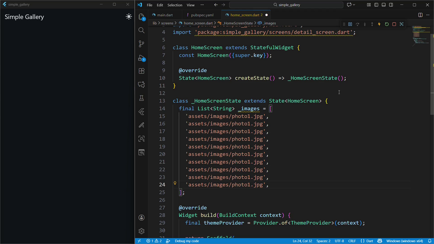Open the View menu
434x244 pixels.
pos(190,5)
